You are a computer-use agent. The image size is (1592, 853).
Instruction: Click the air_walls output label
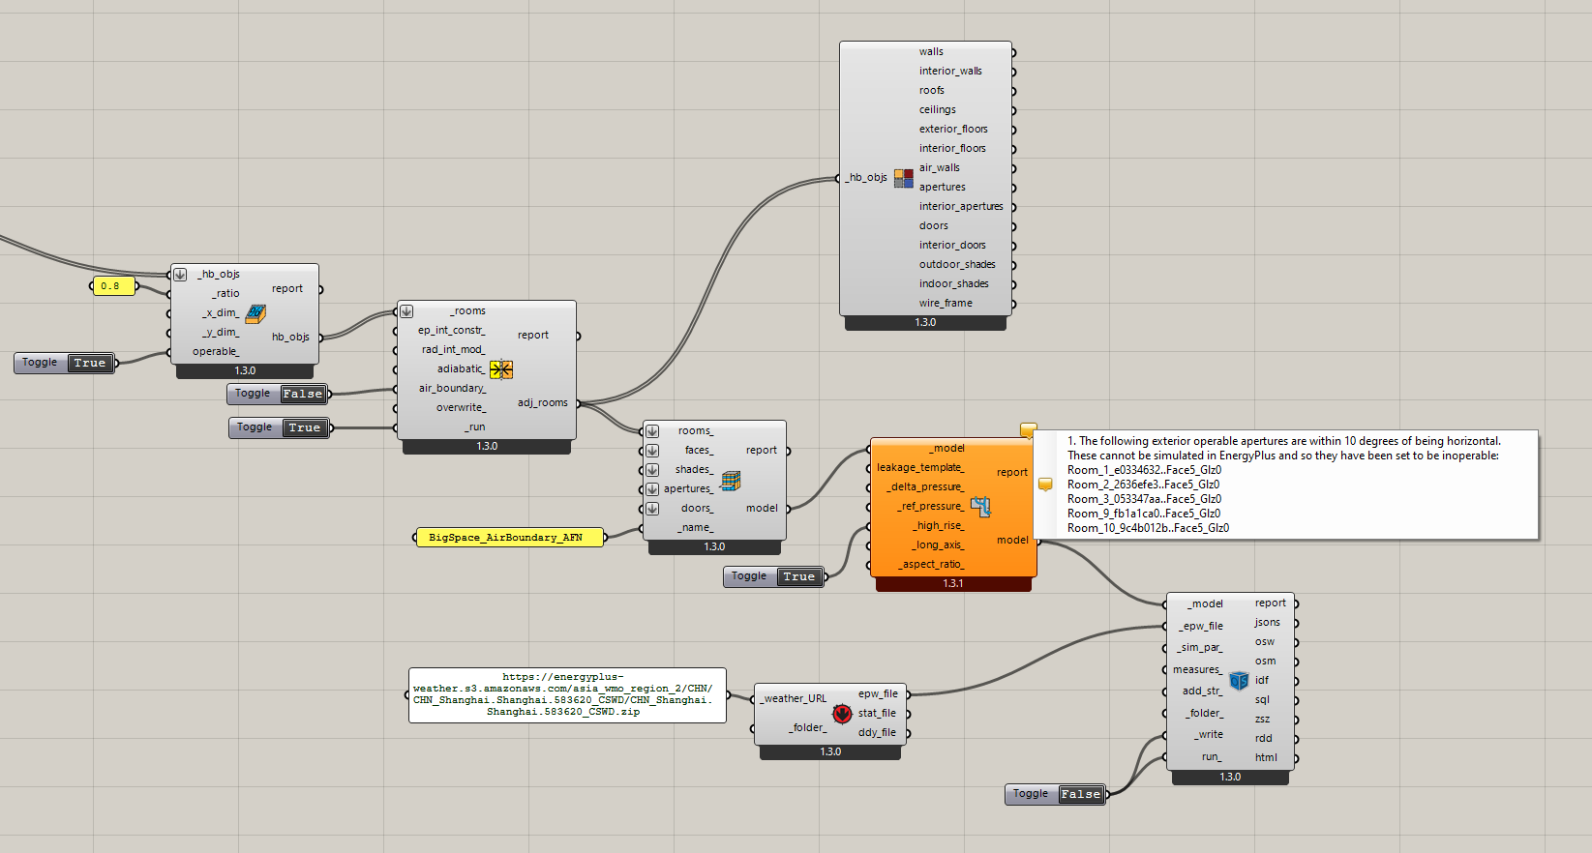(x=940, y=168)
